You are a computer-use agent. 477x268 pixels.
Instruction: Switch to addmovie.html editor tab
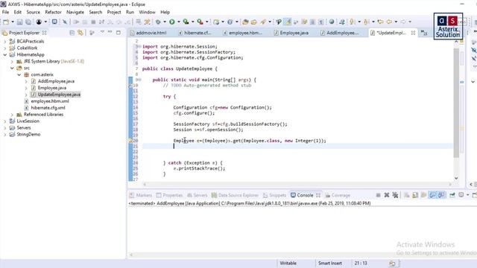[x=148, y=33]
